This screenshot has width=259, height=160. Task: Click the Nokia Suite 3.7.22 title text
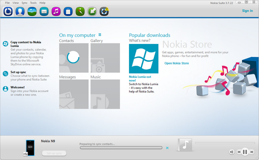(x=221, y=3)
